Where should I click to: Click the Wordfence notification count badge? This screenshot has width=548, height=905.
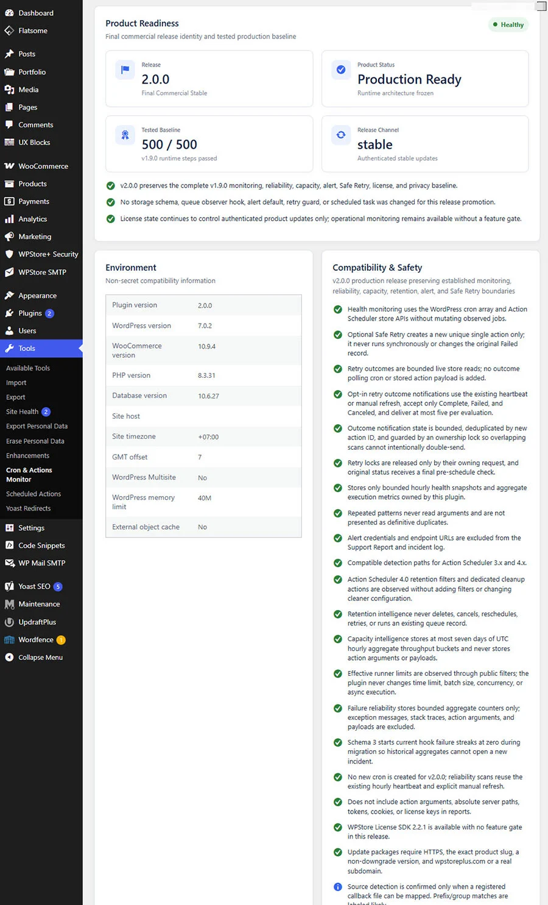tap(61, 640)
